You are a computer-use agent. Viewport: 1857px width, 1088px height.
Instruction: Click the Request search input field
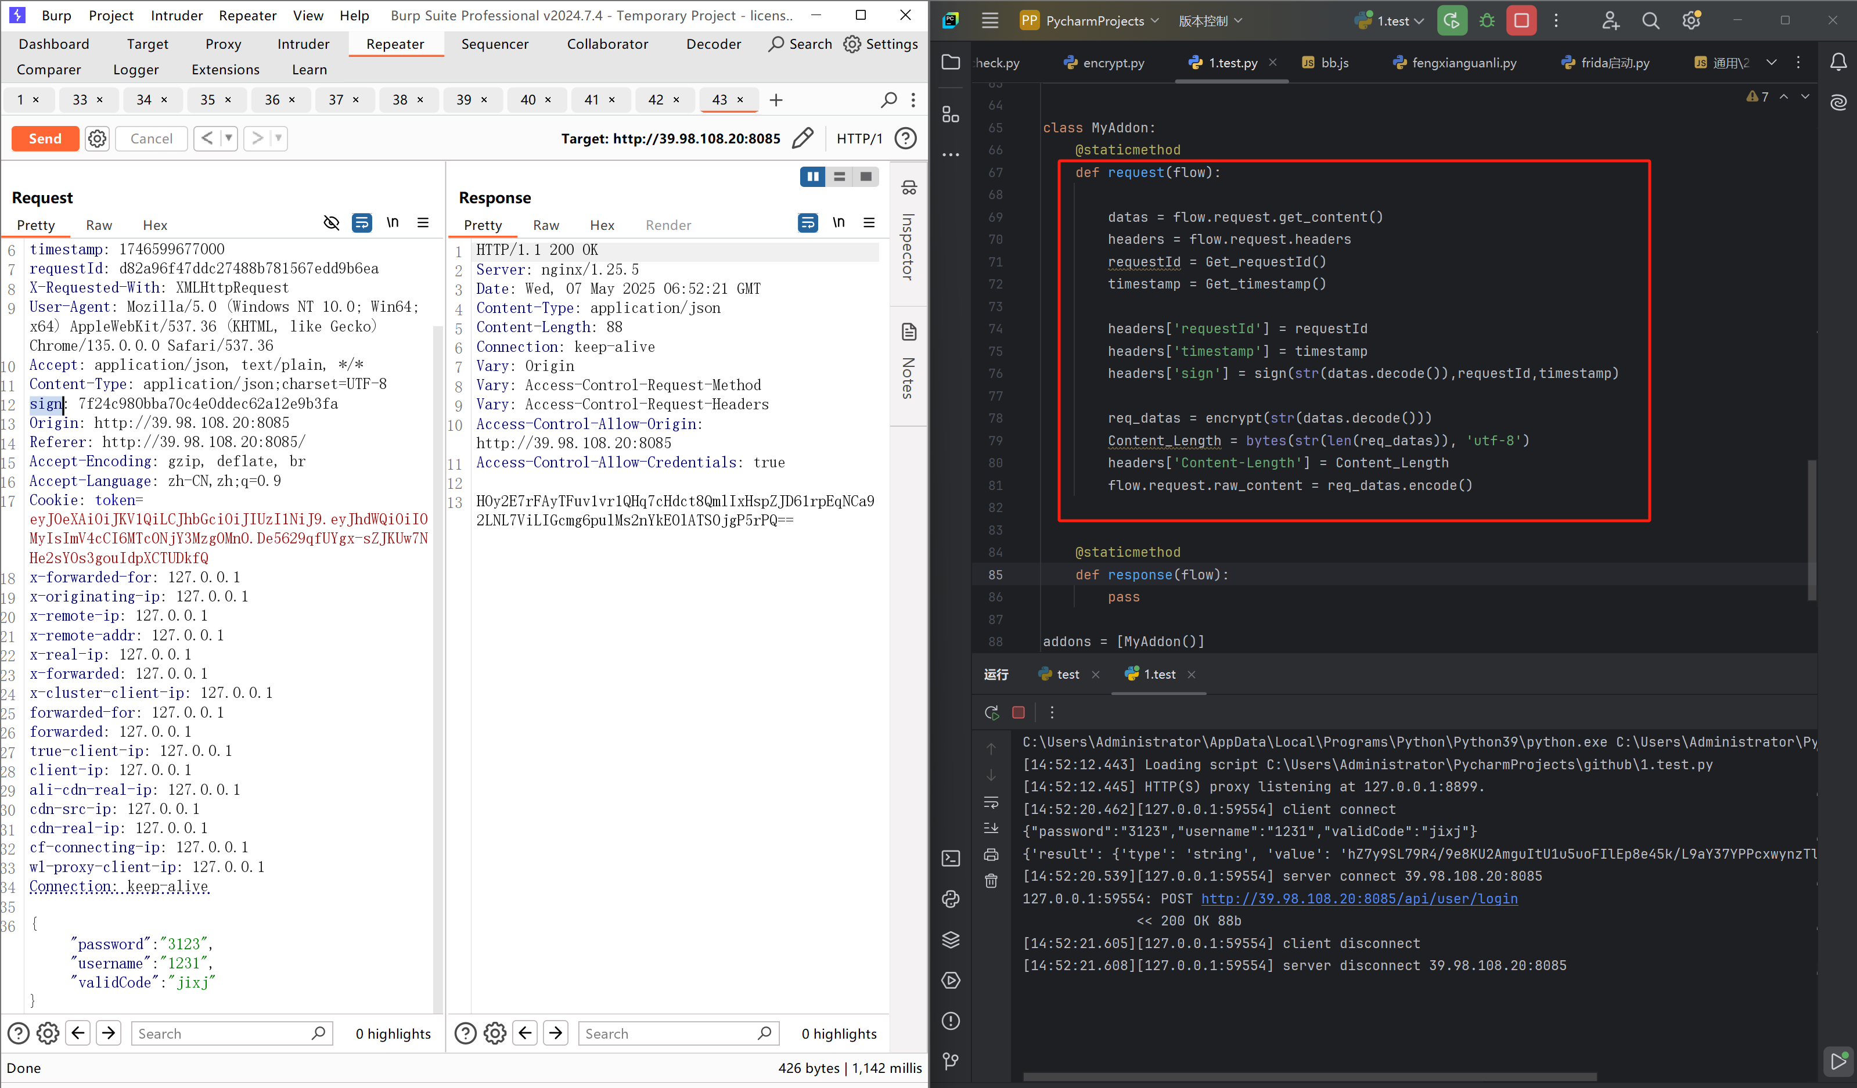[221, 1033]
